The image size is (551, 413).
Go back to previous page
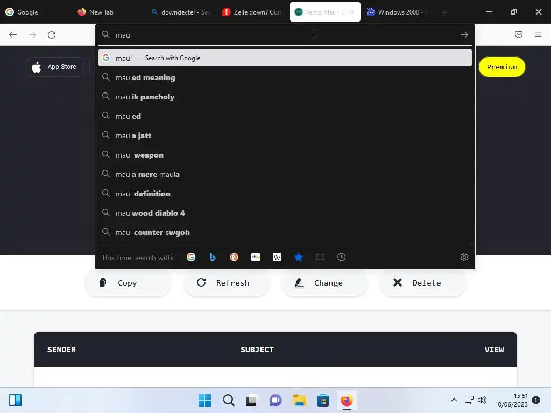13,34
